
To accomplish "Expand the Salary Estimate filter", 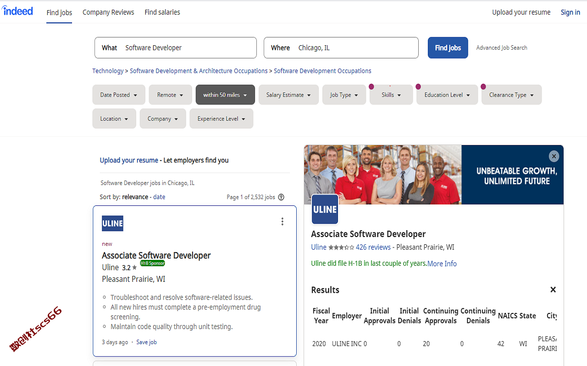I will tap(288, 95).
